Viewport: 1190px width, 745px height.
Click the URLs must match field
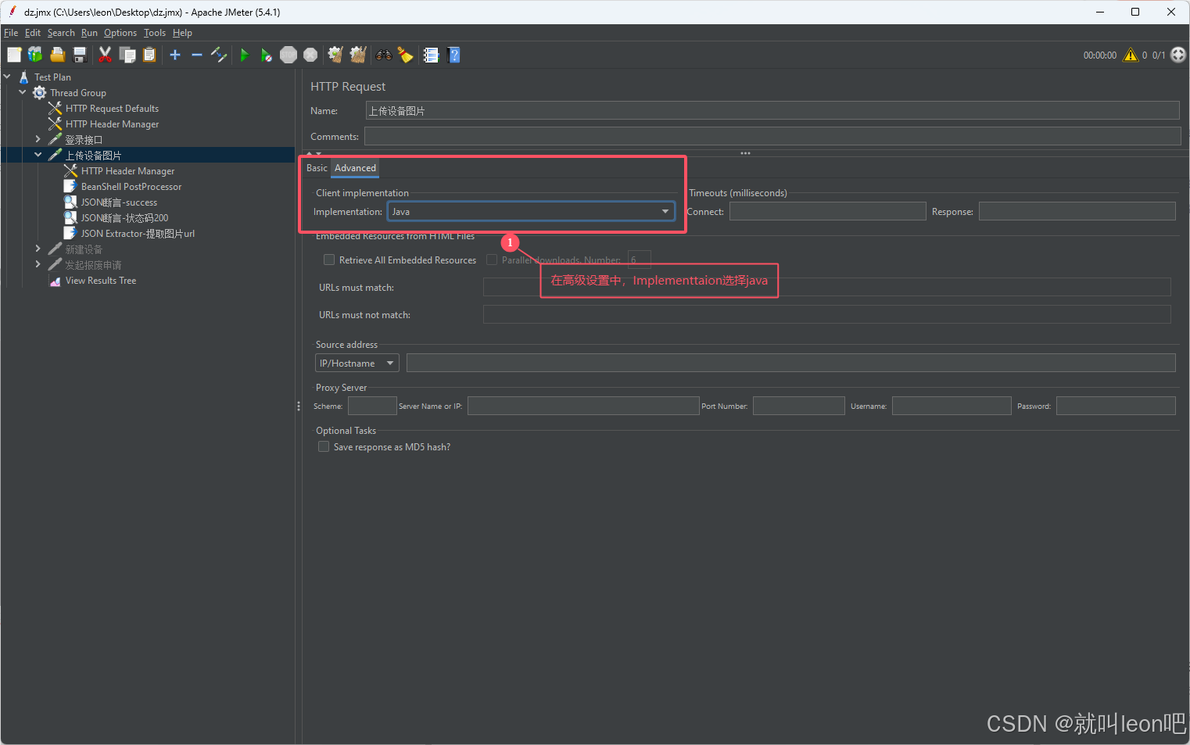pos(826,287)
